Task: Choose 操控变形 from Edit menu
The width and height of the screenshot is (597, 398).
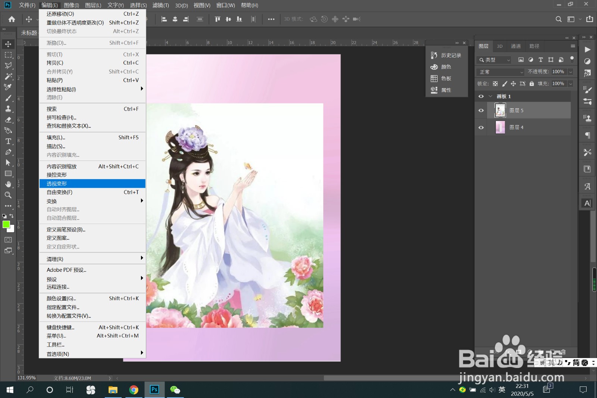Action: [x=92, y=175]
